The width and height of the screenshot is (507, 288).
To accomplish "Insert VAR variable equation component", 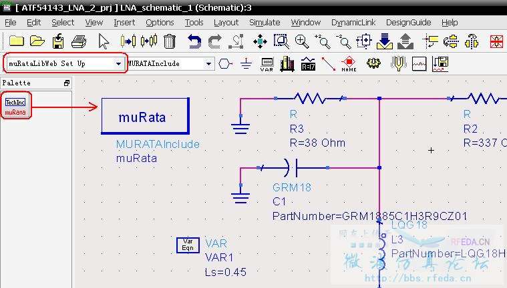I will coord(267,64).
